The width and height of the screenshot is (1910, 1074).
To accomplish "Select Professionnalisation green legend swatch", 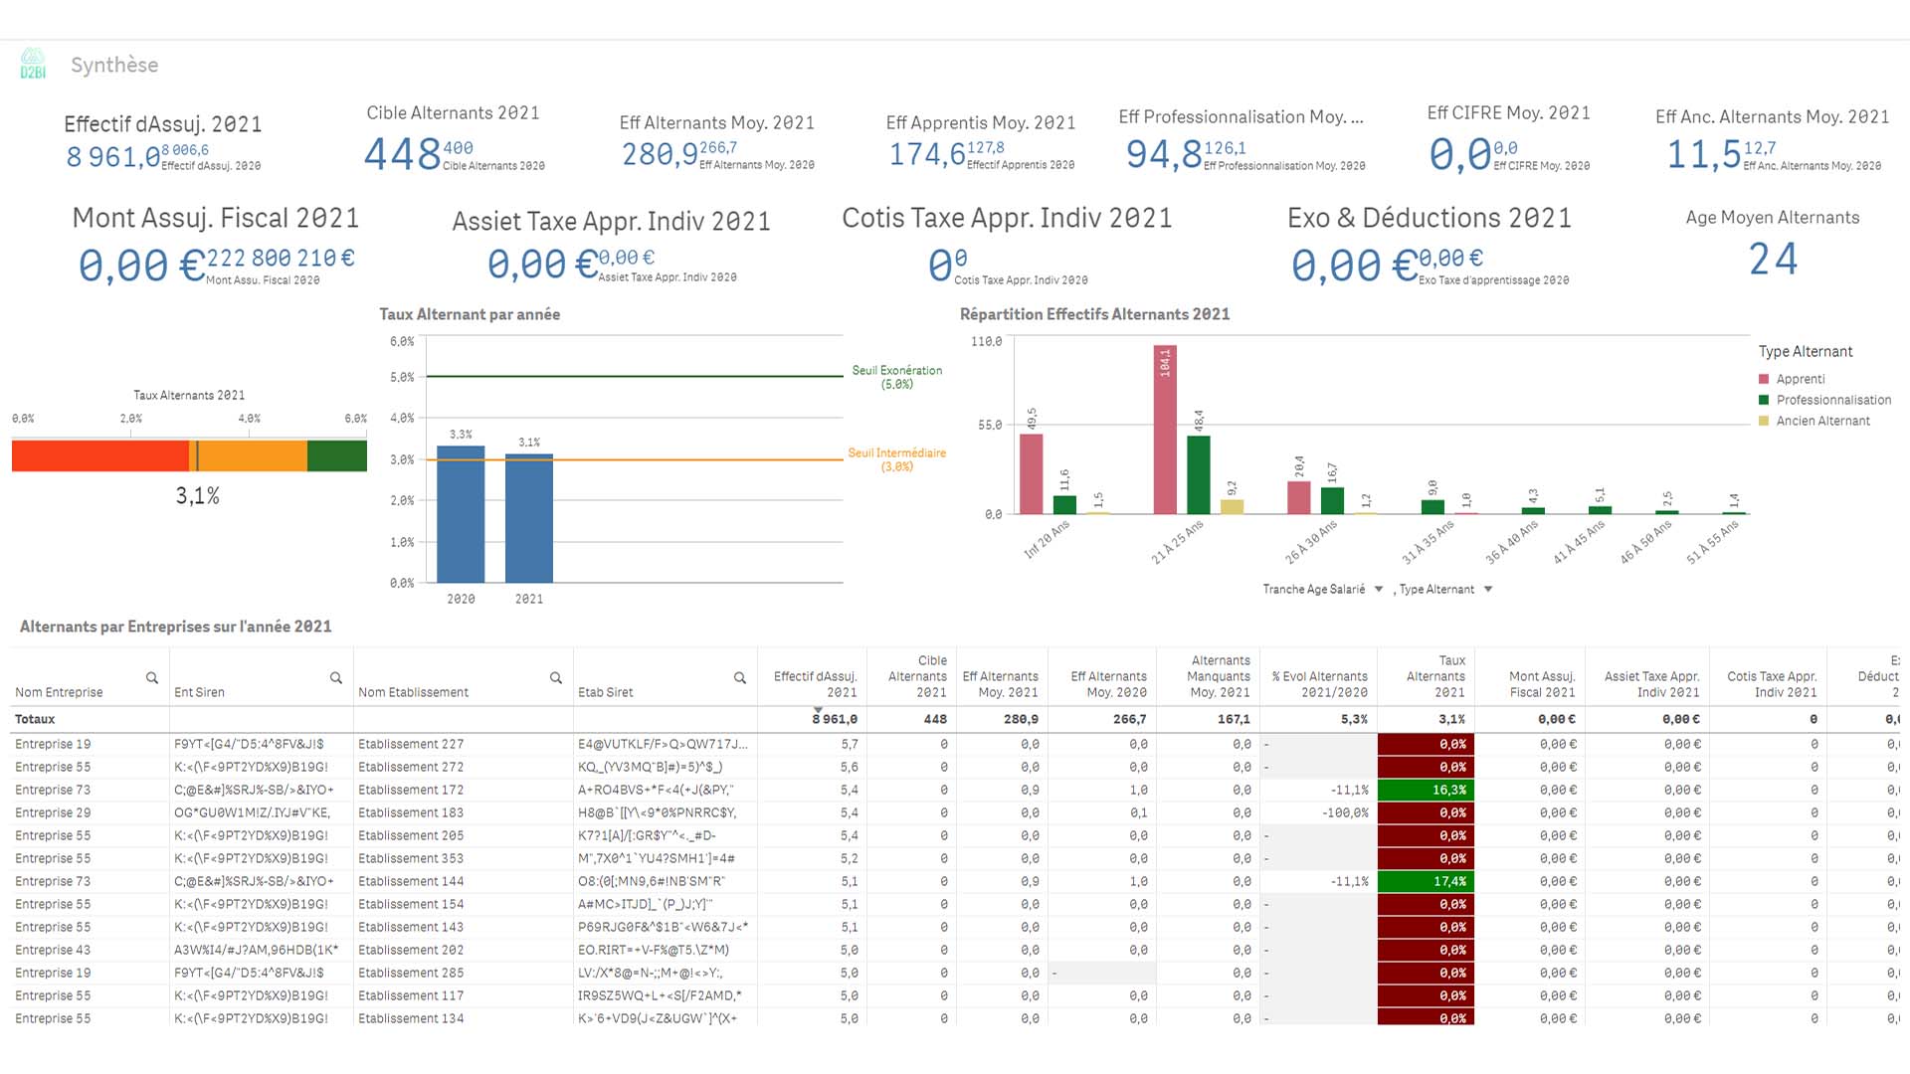I will point(1764,400).
